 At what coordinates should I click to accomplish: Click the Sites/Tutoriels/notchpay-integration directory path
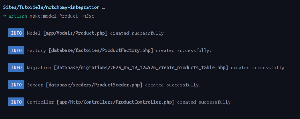(x=51, y=7)
